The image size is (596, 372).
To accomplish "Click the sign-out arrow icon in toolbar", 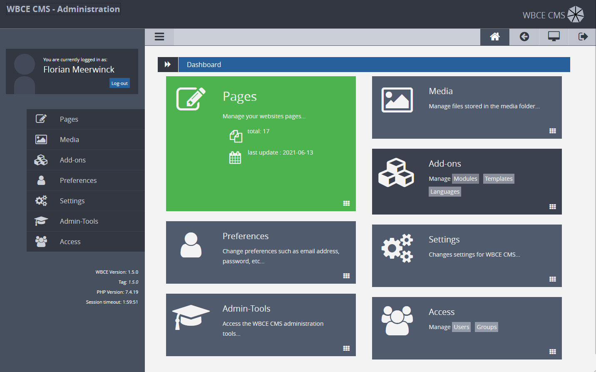I will point(584,37).
